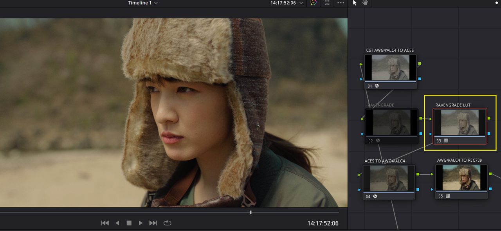This screenshot has height=231, width=501.
Task: Click the magic wand color effects icon
Action: pyautogui.click(x=313, y=3)
